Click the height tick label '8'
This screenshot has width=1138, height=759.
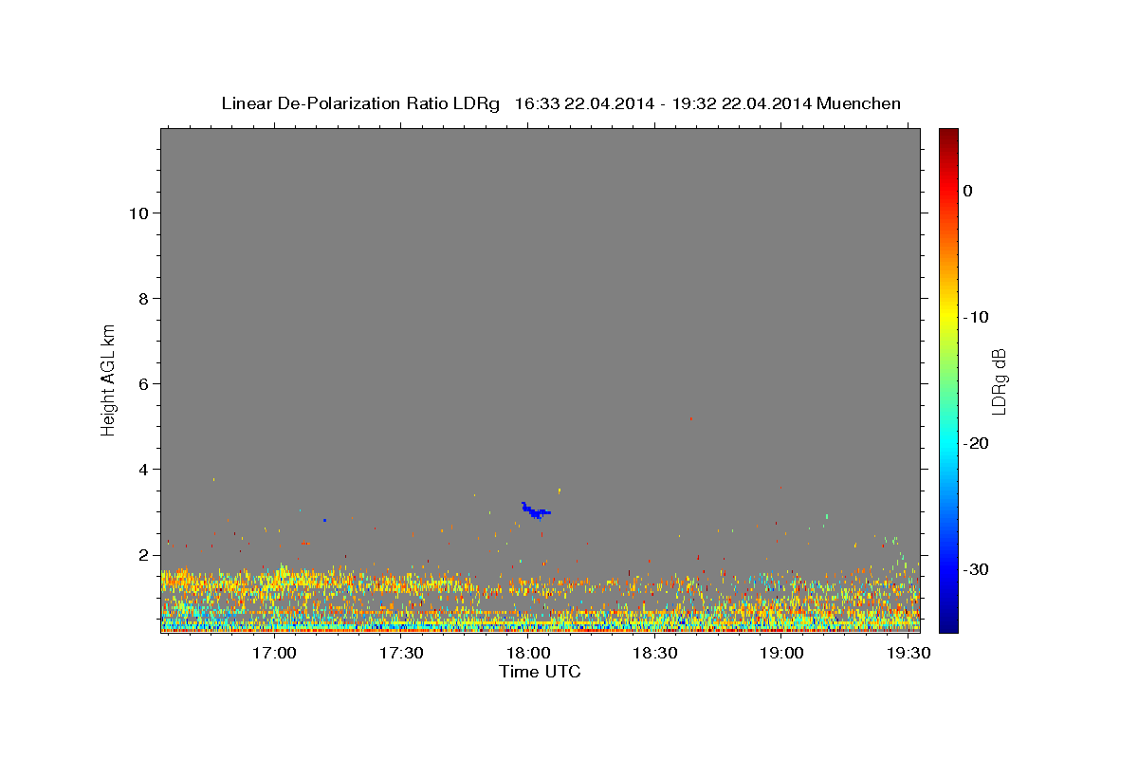tap(143, 298)
